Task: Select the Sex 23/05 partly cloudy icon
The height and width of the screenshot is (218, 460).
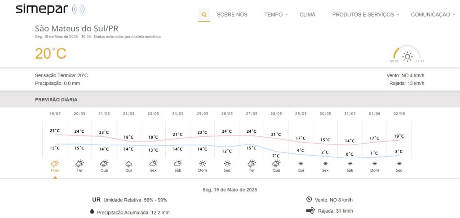Action: pyautogui.click(x=153, y=163)
